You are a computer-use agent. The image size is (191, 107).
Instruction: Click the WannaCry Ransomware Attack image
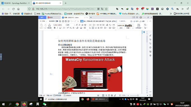tap(92, 74)
